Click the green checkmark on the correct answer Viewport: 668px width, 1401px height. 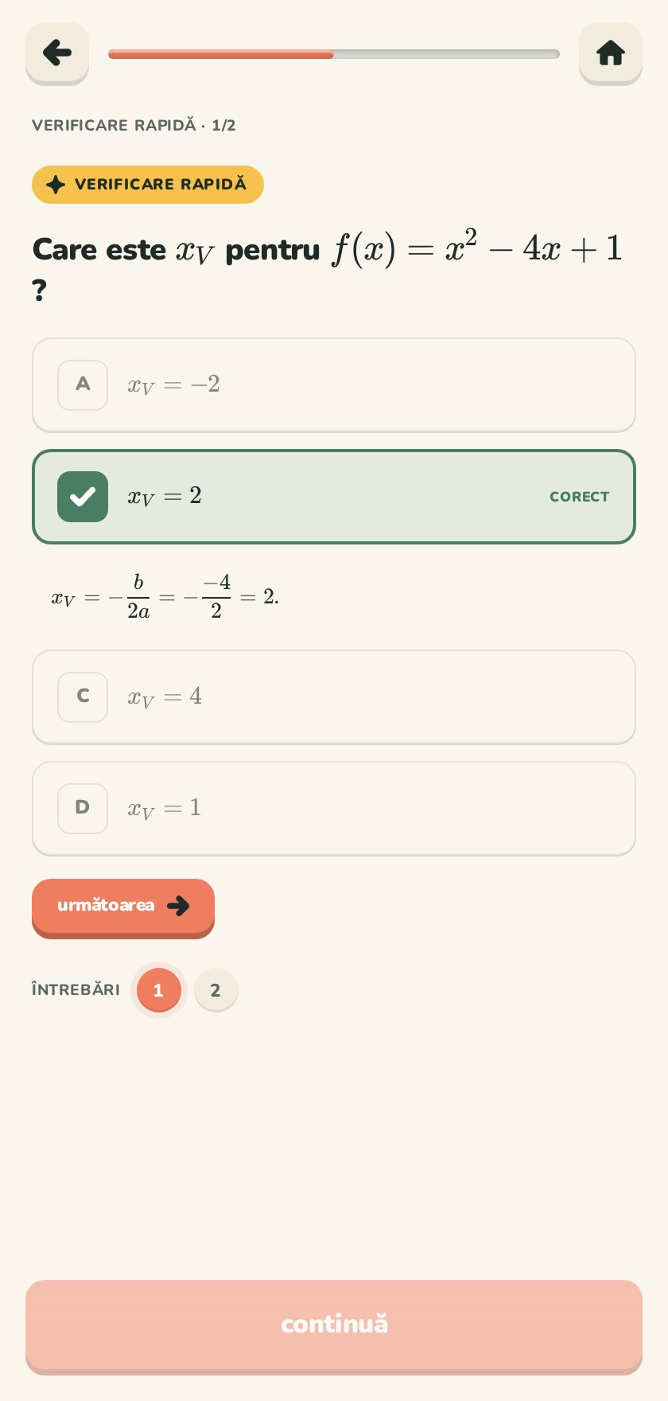(x=83, y=497)
